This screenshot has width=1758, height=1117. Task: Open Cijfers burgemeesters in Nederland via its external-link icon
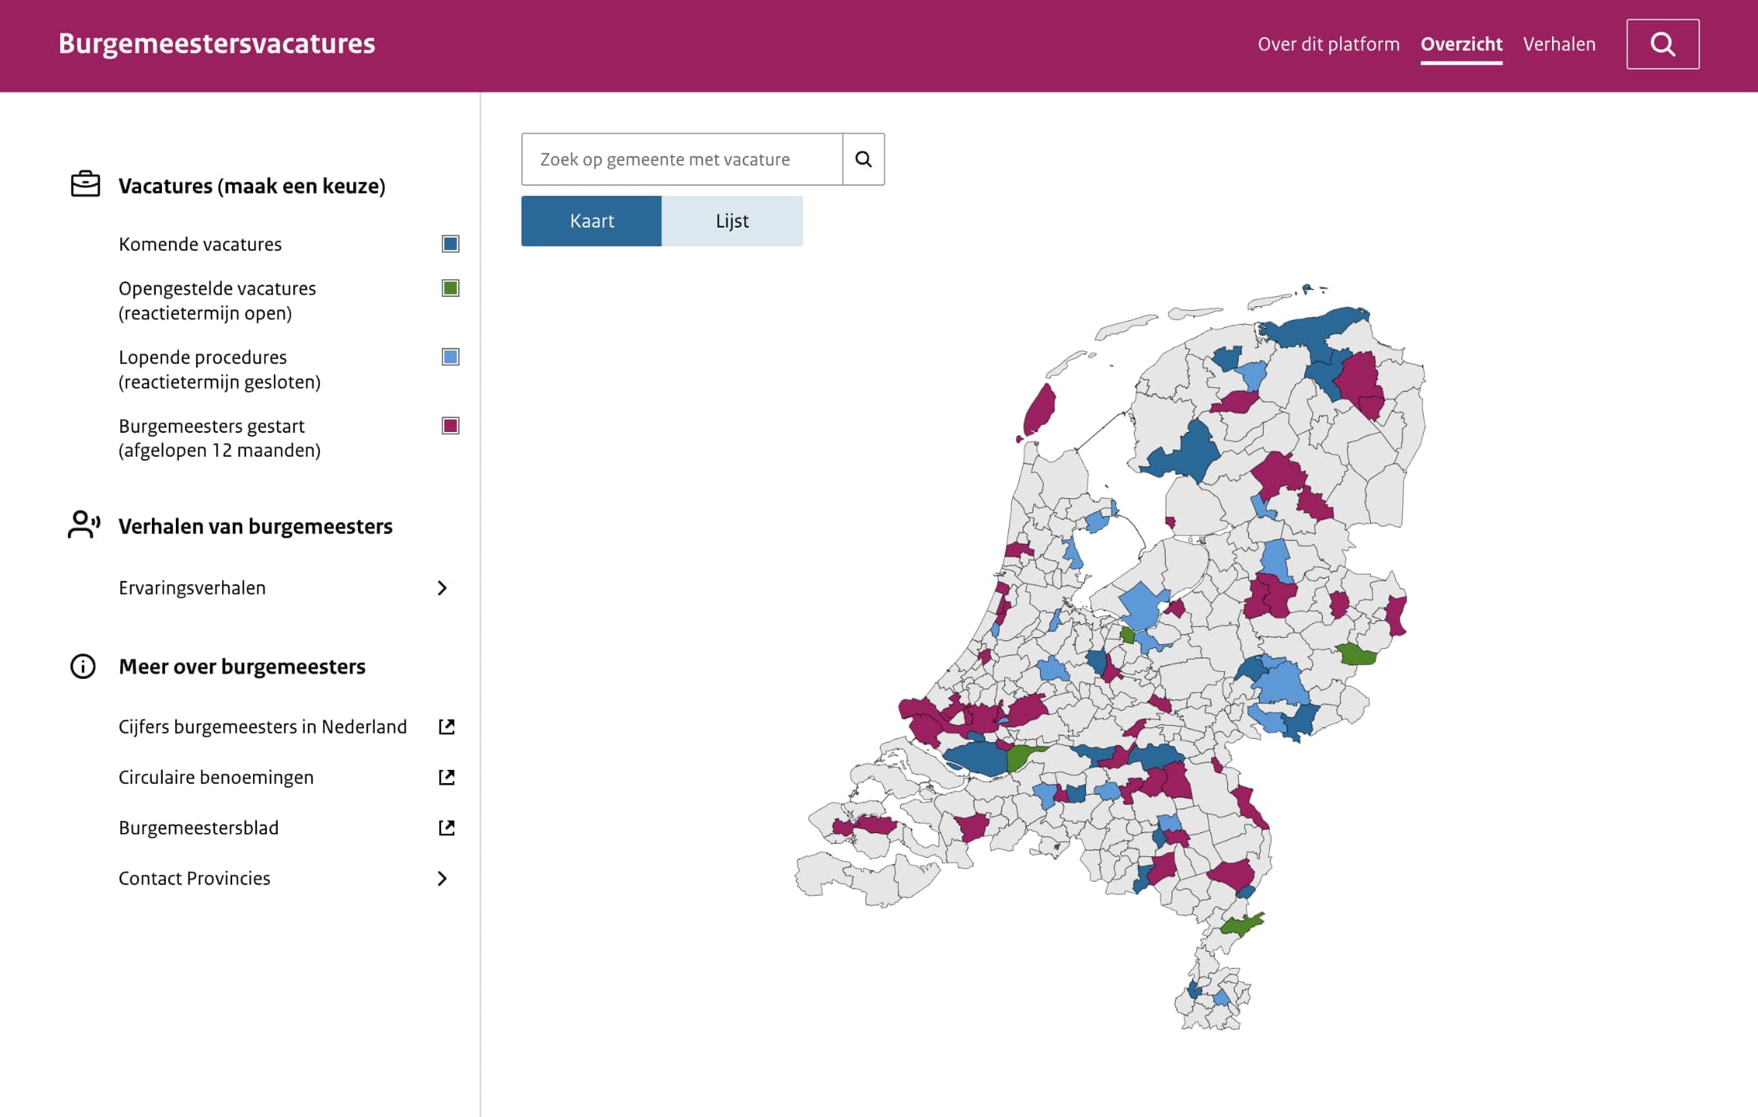click(x=446, y=726)
